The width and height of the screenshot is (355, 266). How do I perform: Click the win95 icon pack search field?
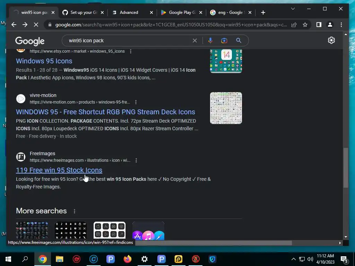129,41
